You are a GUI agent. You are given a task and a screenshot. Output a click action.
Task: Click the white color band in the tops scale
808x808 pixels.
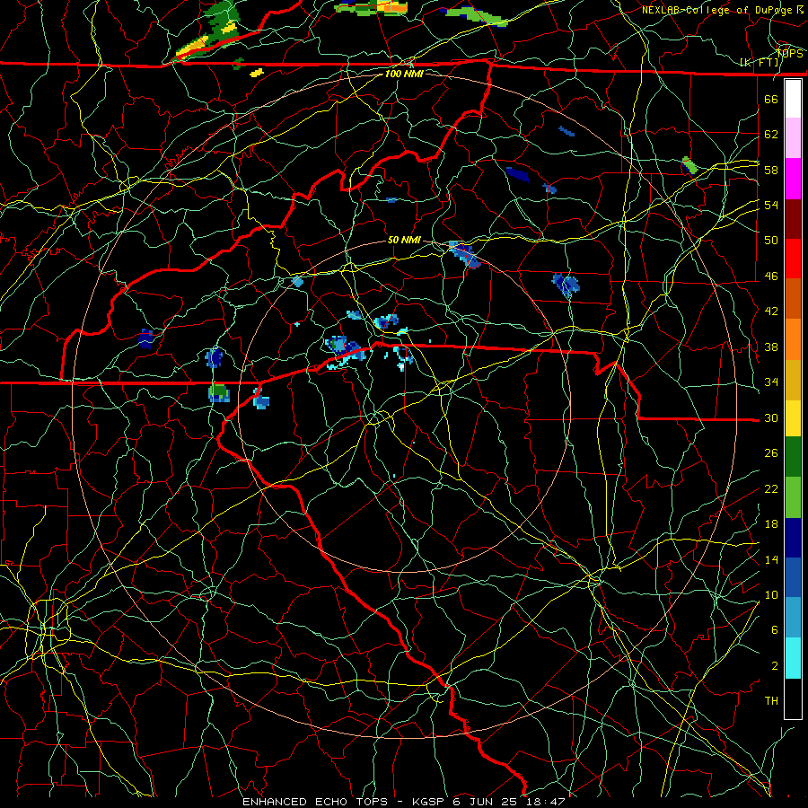click(x=793, y=99)
